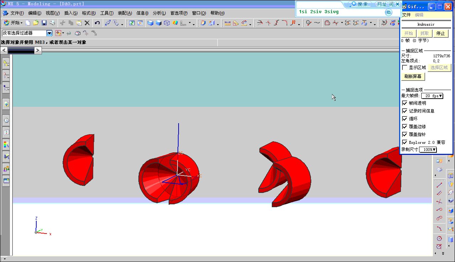Open the 分析(L) menu
The height and width of the screenshot is (262, 455).
[159, 13]
